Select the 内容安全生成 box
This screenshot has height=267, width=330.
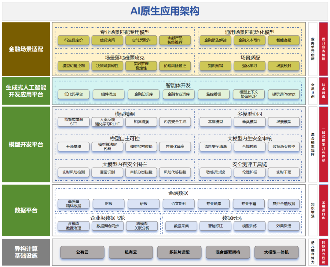tap(175, 122)
